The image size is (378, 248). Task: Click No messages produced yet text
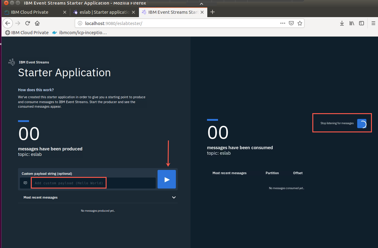click(x=98, y=211)
